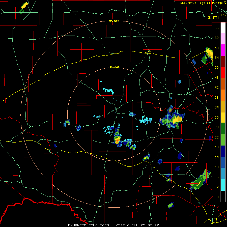
Task: Click the 22 legend value
Action: (x=217, y=137)
